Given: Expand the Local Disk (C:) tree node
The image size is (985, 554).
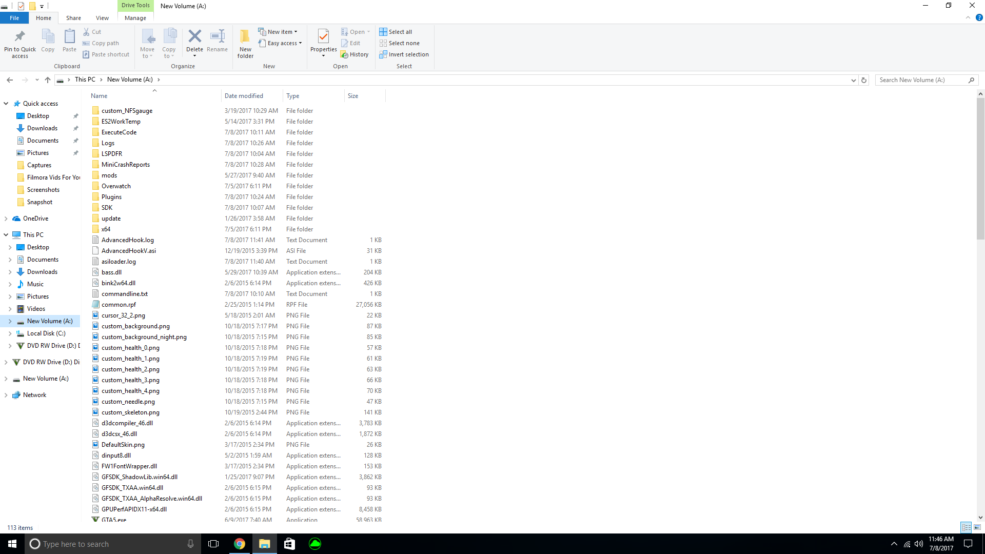Looking at the screenshot, I should click(10, 333).
